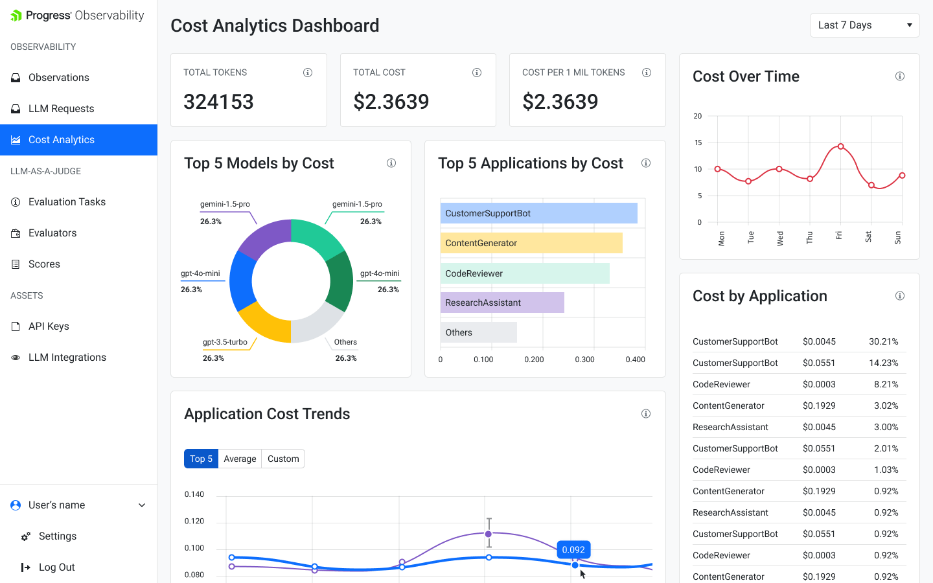The width and height of the screenshot is (933, 583).
Task: Click the Cost Analytics chart icon
Action: click(x=16, y=139)
